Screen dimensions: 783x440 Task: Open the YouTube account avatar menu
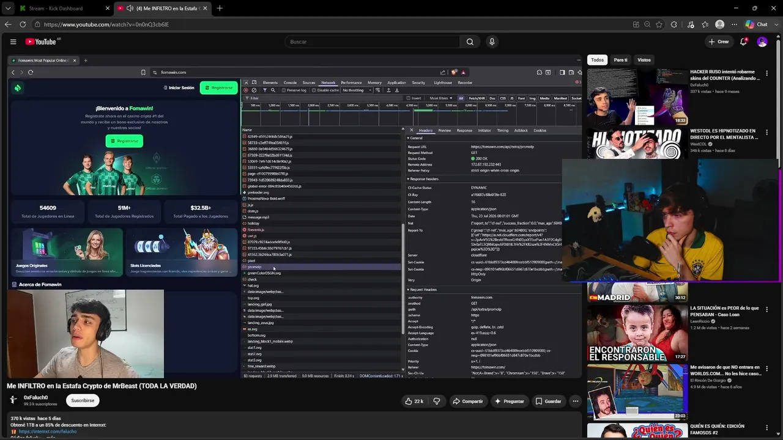point(762,42)
